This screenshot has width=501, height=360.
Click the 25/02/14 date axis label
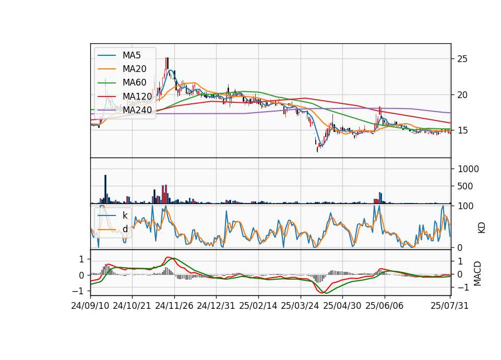tap(258, 306)
